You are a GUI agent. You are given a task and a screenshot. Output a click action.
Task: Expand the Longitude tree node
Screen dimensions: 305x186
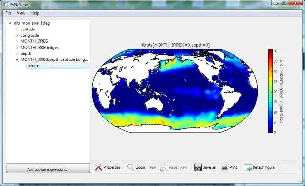[17, 35]
